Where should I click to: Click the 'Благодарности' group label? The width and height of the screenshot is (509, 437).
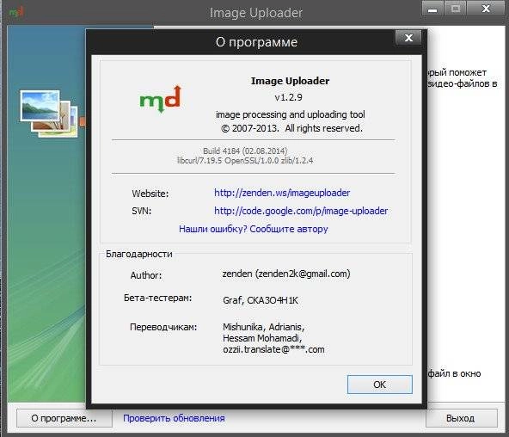coord(139,254)
